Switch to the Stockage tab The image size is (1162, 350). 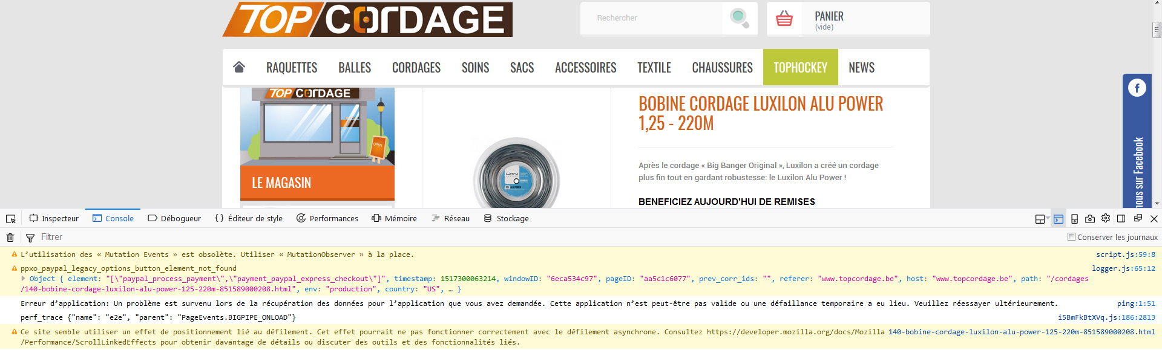coord(507,218)
